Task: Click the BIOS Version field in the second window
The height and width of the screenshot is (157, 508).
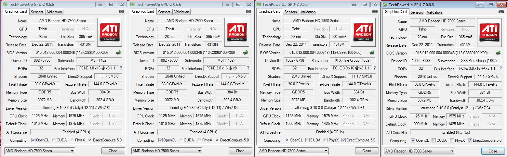Action: tap(199, 53)
